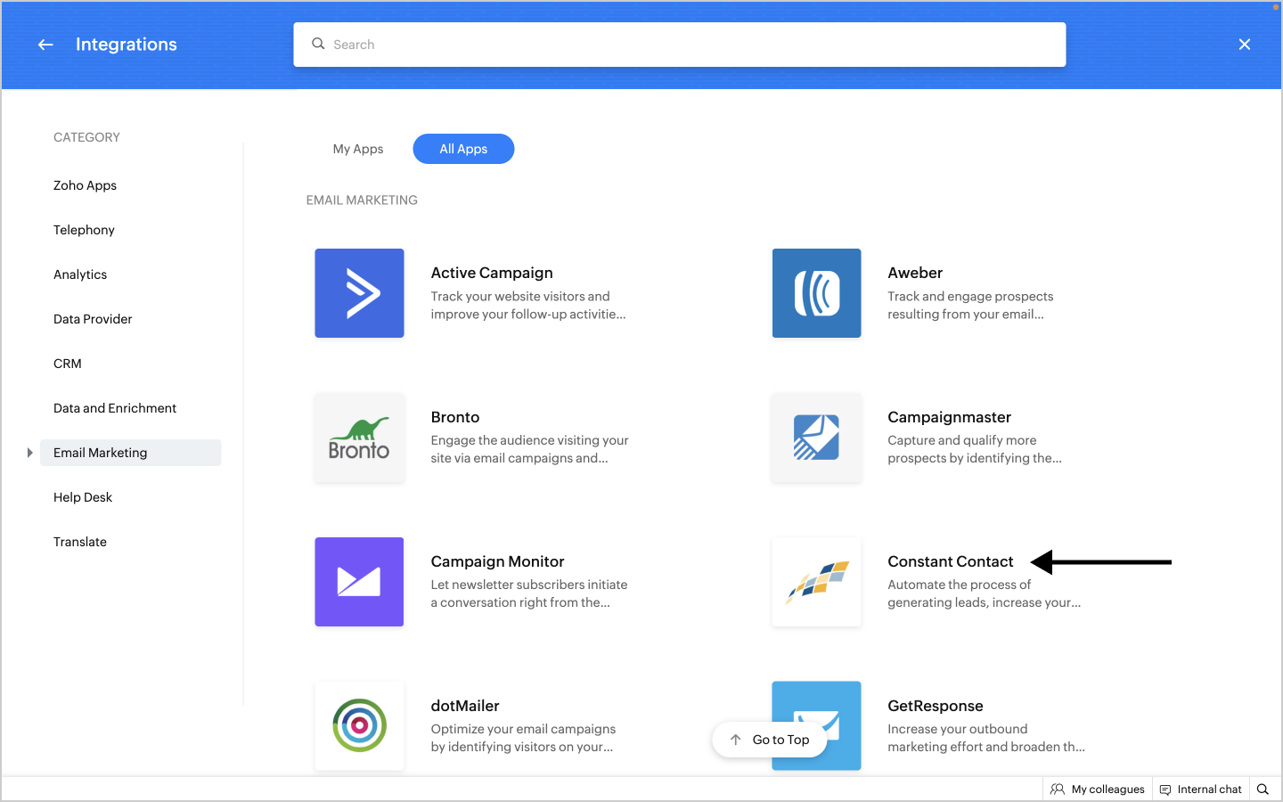Select the CRM category

point(68,364)
